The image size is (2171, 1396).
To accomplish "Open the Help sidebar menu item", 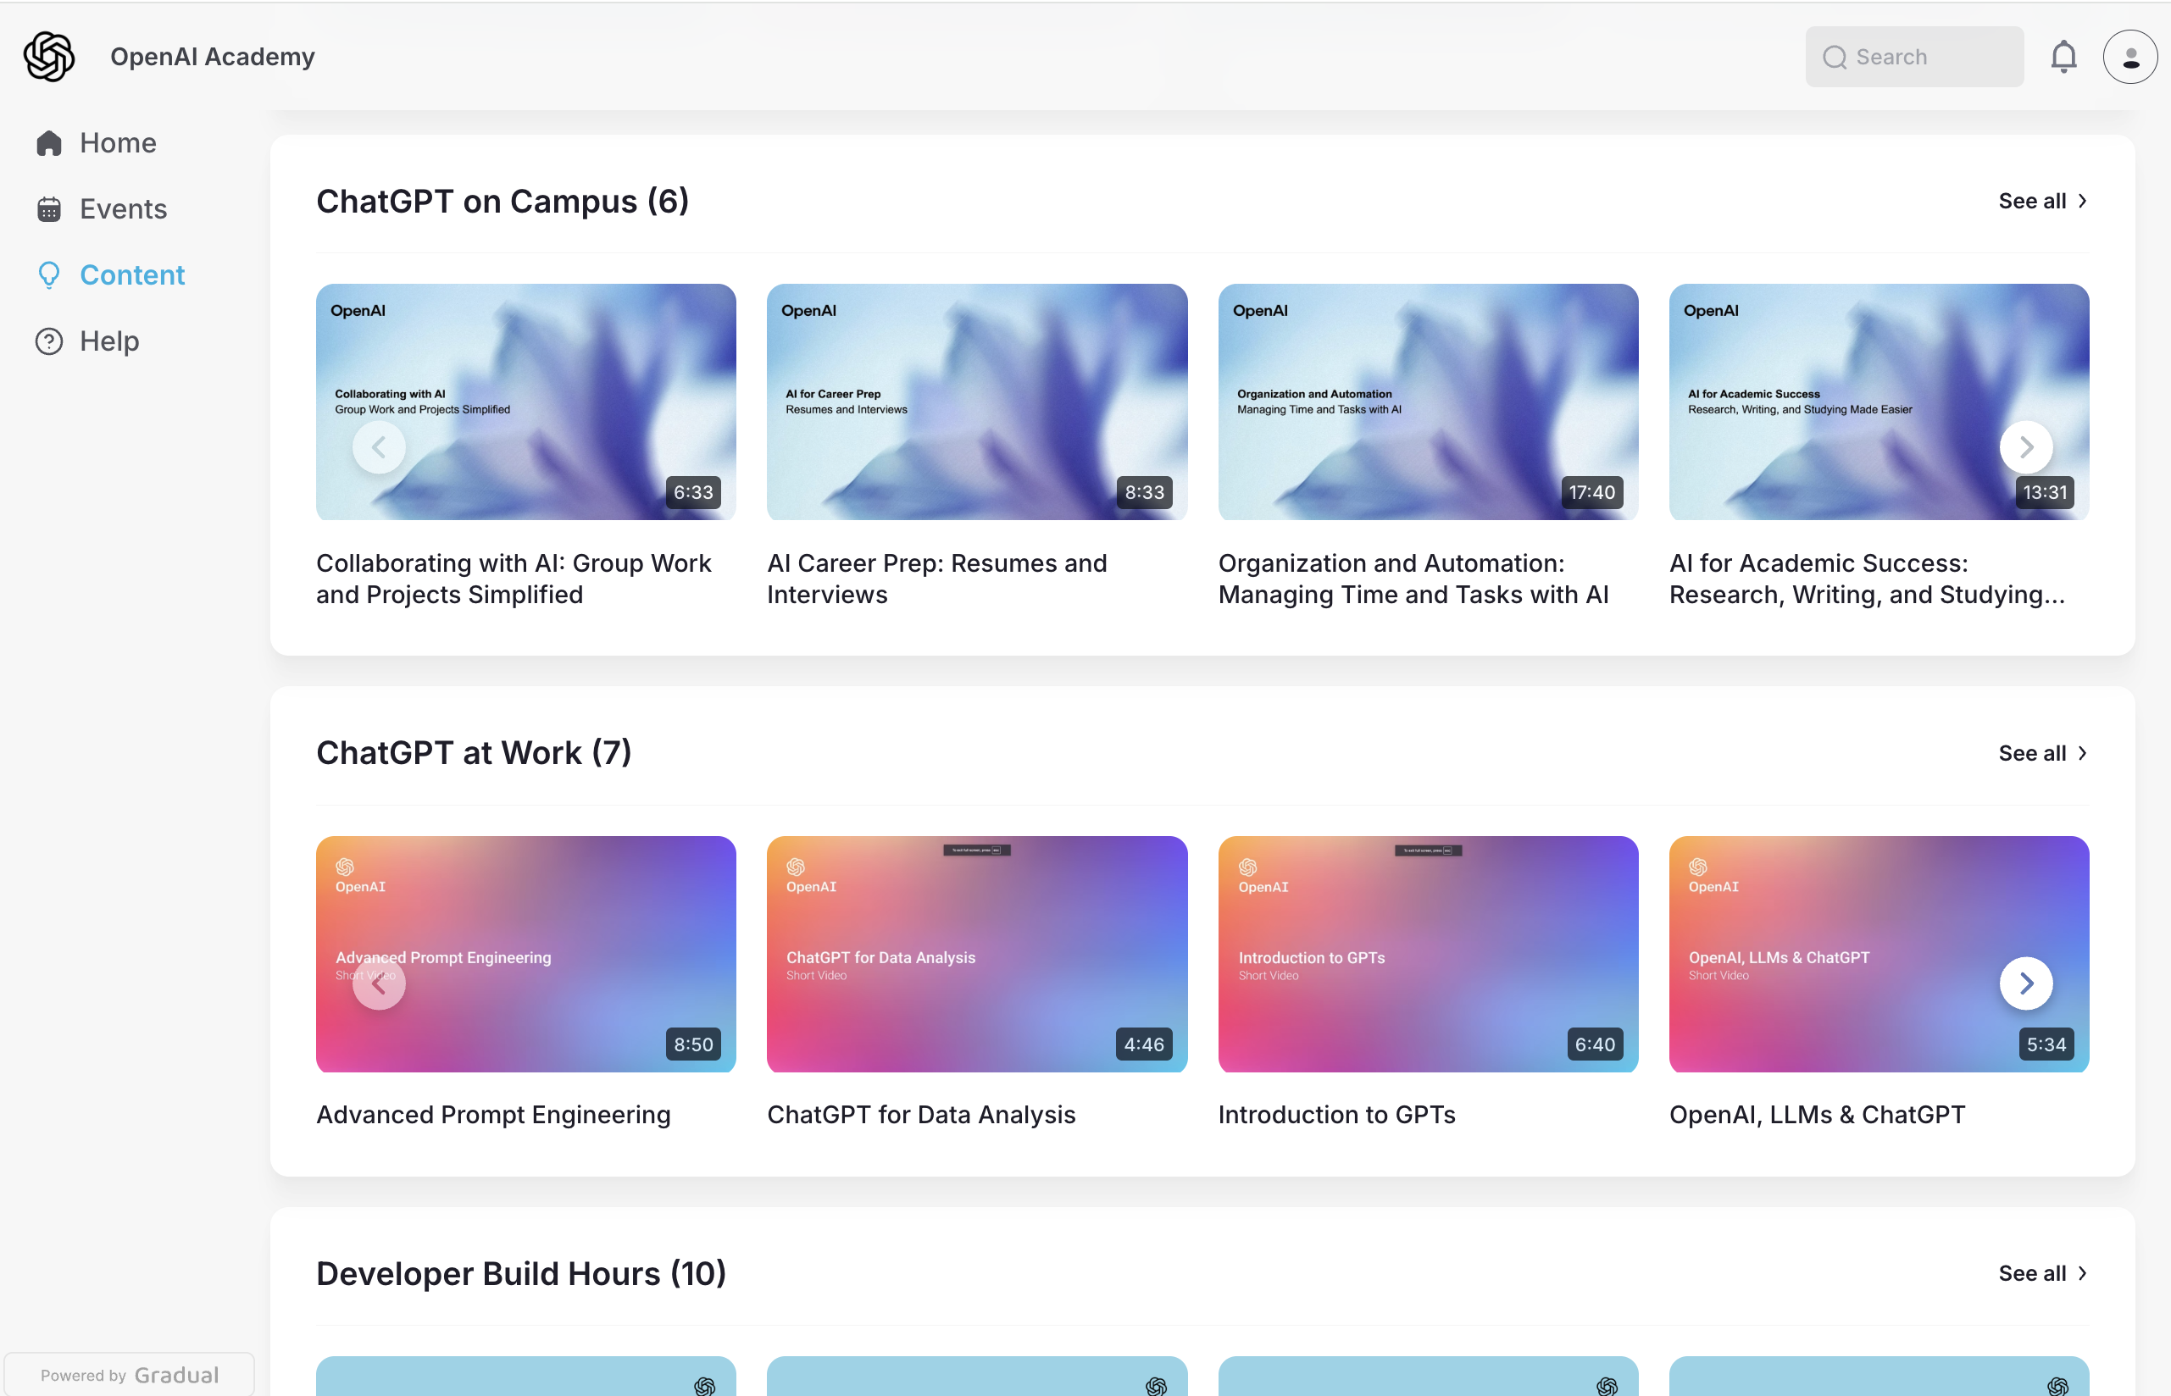I will click(108, 341).
